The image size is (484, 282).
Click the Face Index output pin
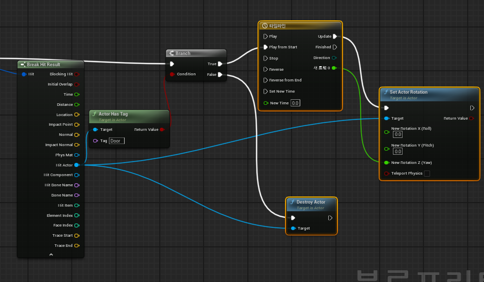[77, 225]
